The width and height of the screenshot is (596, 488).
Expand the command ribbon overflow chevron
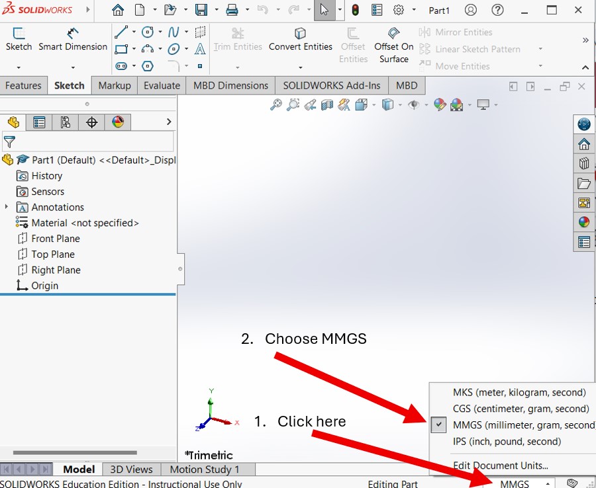(585, 40)
